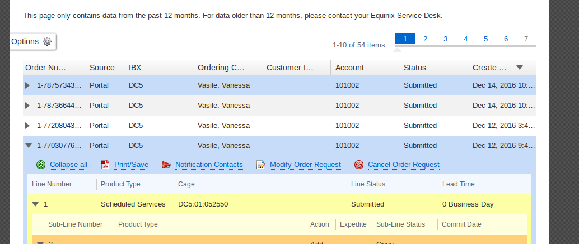The image size is (579, 244).
Task: Expand order row 1-78736644
Action: coord(28,106)
